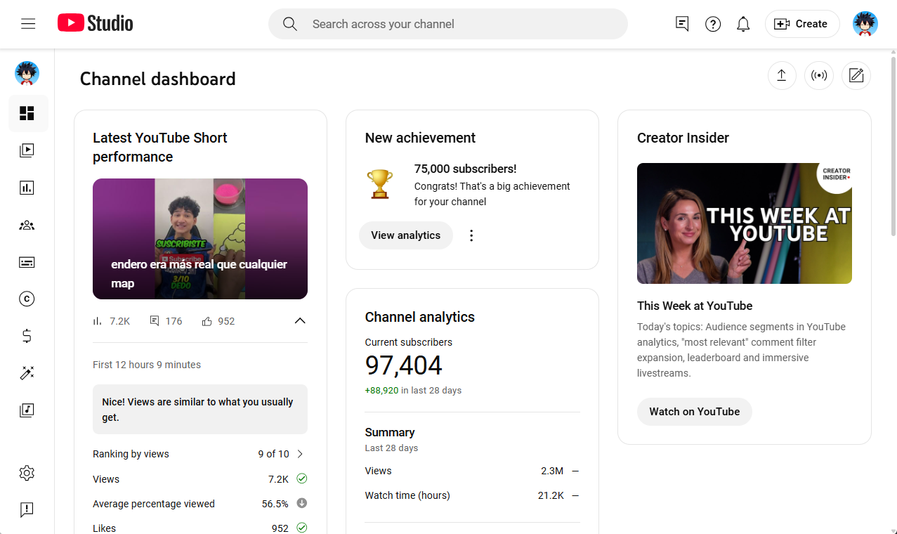This screenshot has width=897, height=534.
Task: Open the Analytics sidebar icon
Action: tap(27, 188)
